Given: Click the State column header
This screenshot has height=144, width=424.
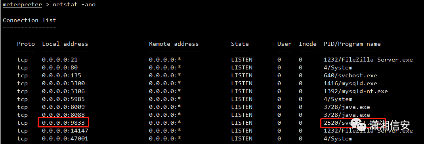Looking at the screenshot, I should pos(240,44).
